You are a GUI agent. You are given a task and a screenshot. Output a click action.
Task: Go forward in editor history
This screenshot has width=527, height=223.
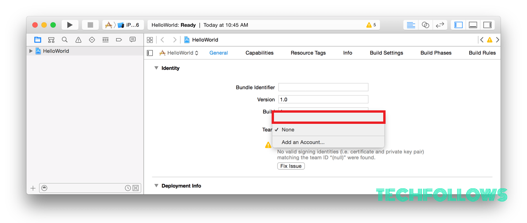pos(175,40)
